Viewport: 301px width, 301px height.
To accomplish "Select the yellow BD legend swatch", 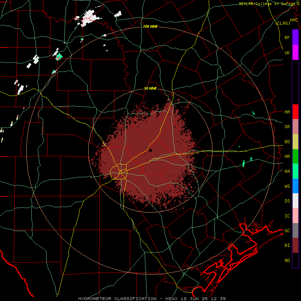I will (x=295, y=142).
